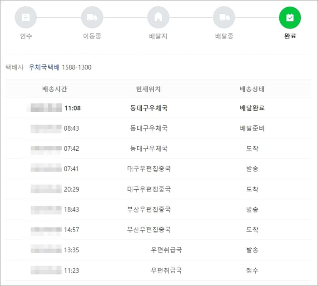Click 부산우편집중국 in the 18:43 row
Screen dimensions: 318x286
[149, 209]
